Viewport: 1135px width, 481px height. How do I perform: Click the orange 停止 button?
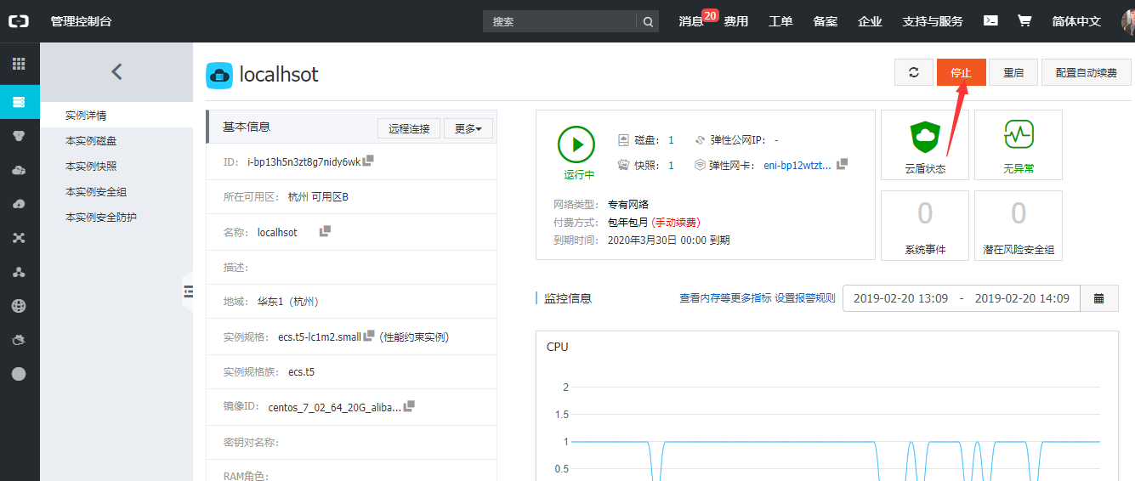click(961, 72)
